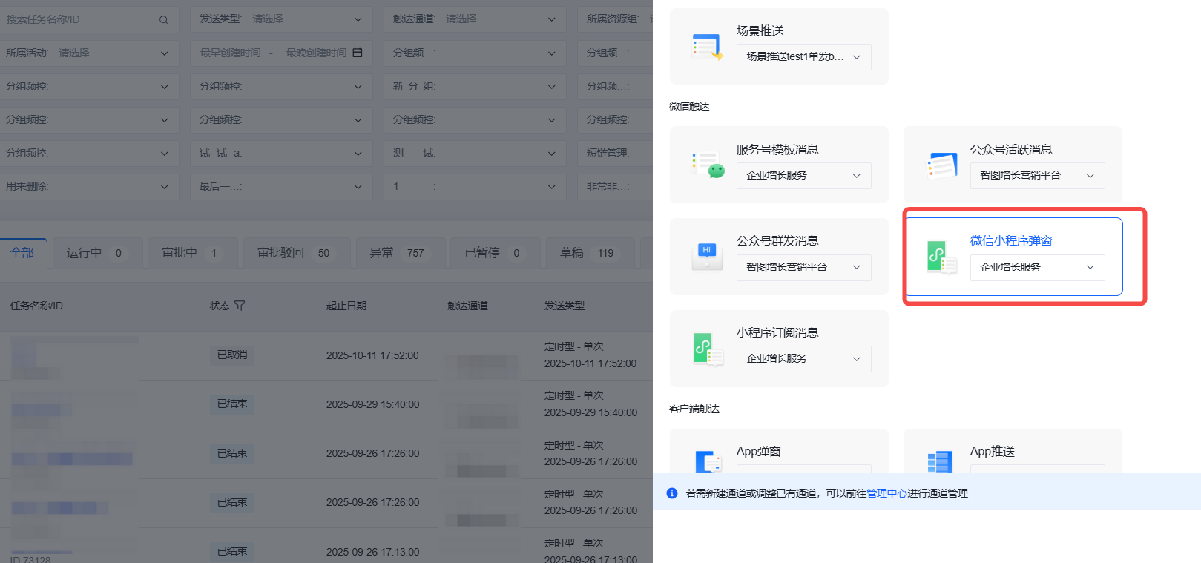Select the 微信小程序弹窗 card title
This screenshot has width=1201, height=563.
(x=1011, y=240)
